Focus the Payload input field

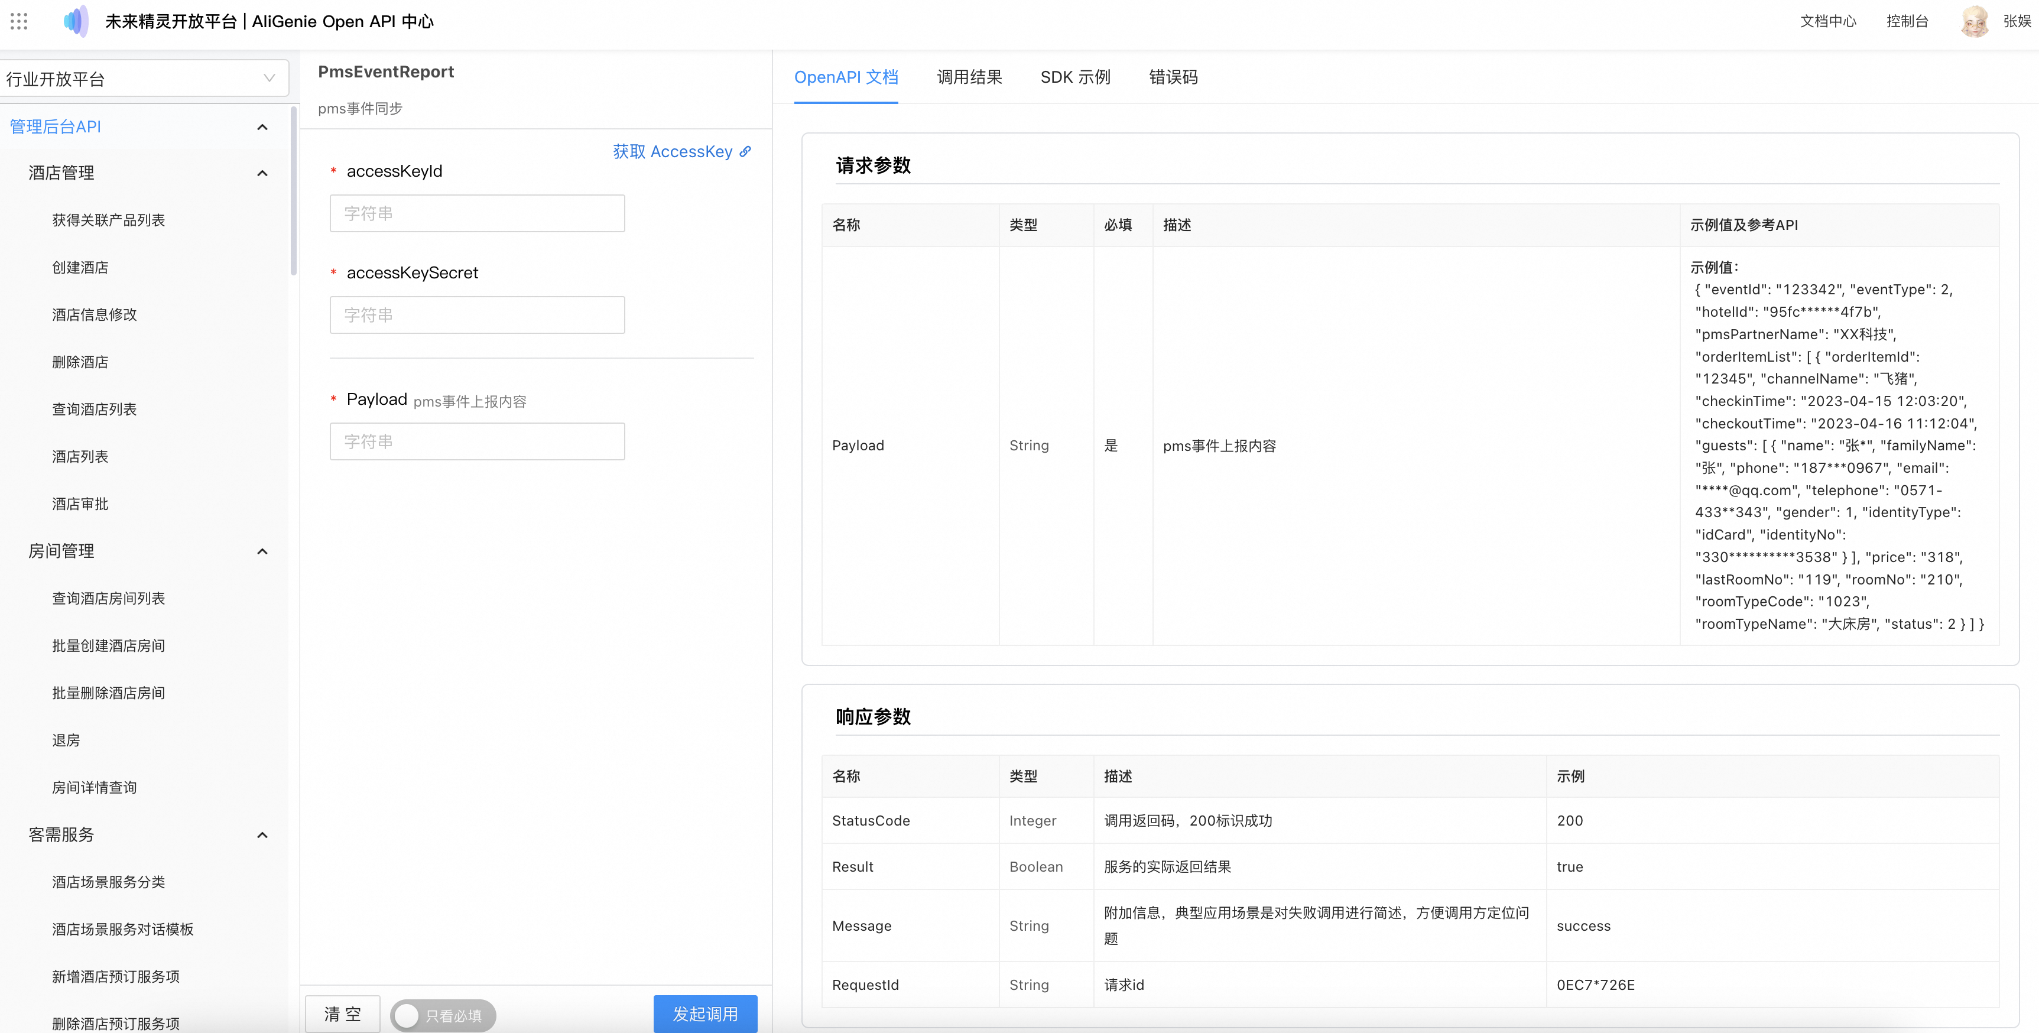coord(476,441)
